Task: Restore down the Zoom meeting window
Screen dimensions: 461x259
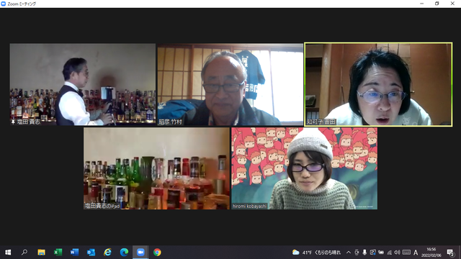Action: click(x=437, y=4)
